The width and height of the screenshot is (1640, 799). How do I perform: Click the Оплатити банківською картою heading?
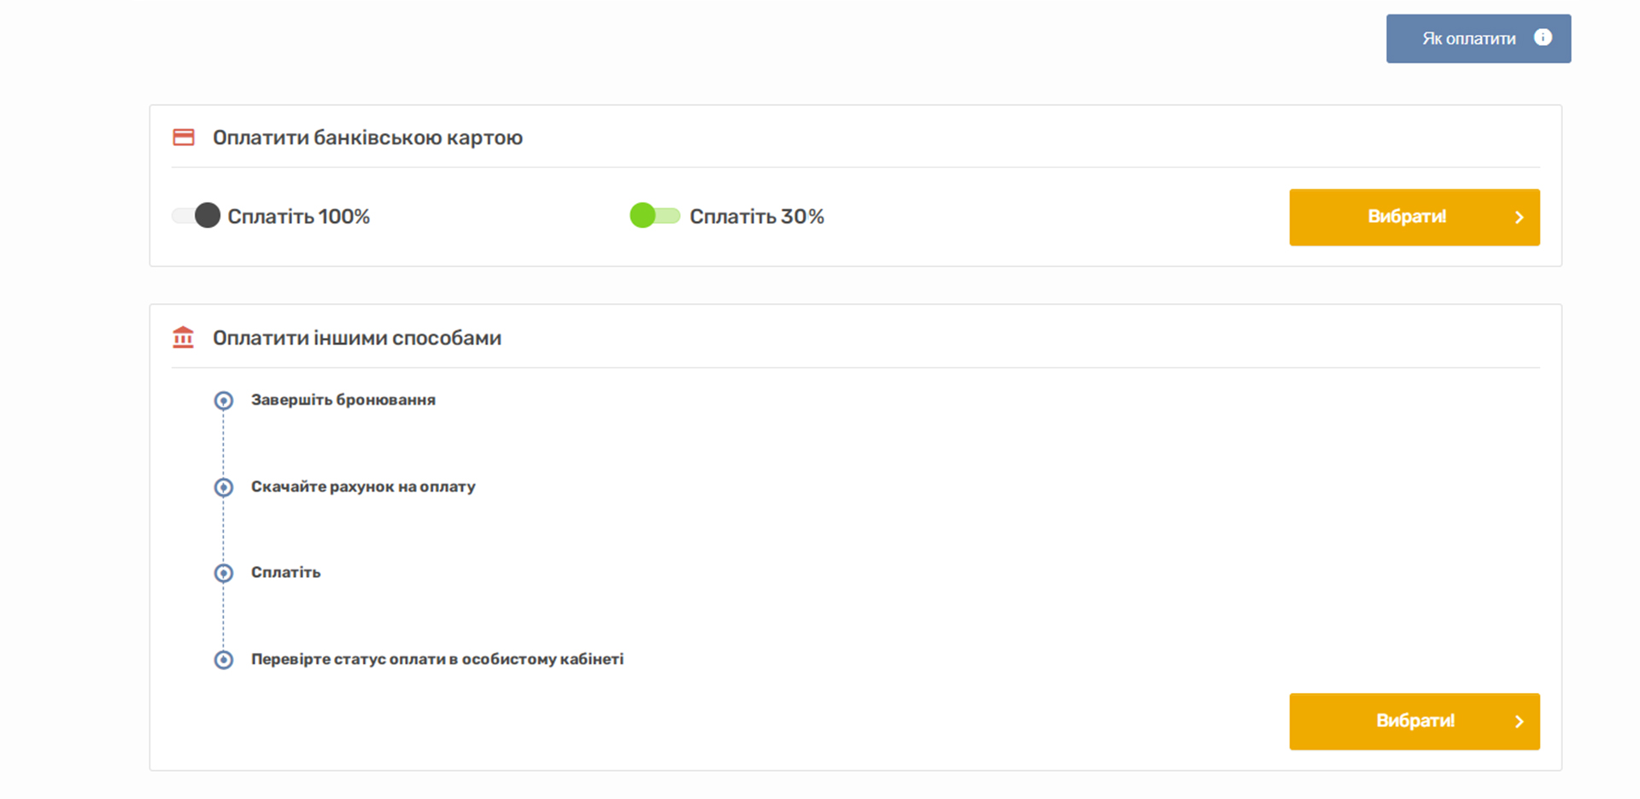tap(368, 137)
